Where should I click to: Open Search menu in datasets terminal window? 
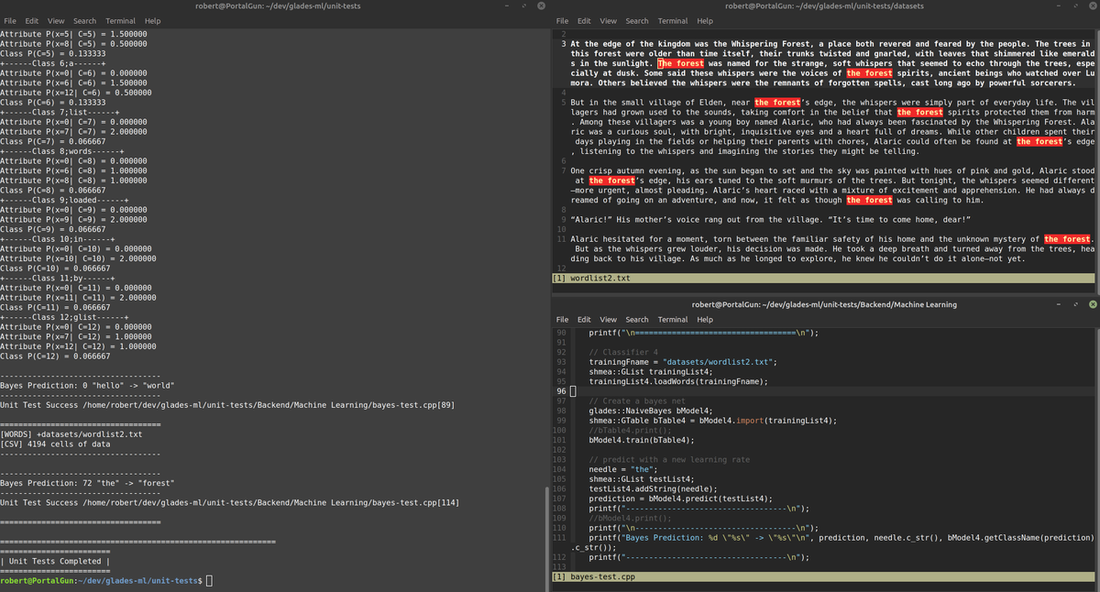click(x=636, y=20)
